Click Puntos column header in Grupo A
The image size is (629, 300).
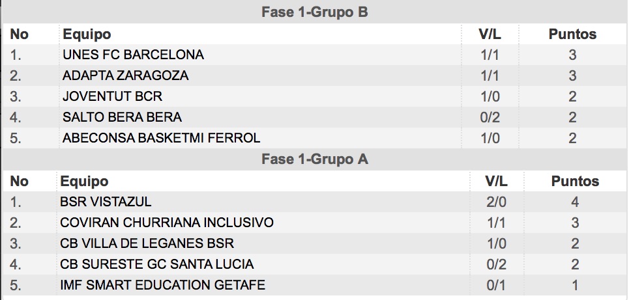pos(575,182)
